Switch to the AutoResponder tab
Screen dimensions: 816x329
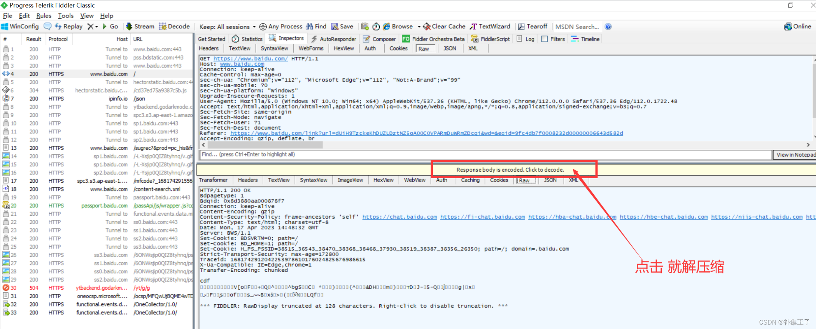334,39
